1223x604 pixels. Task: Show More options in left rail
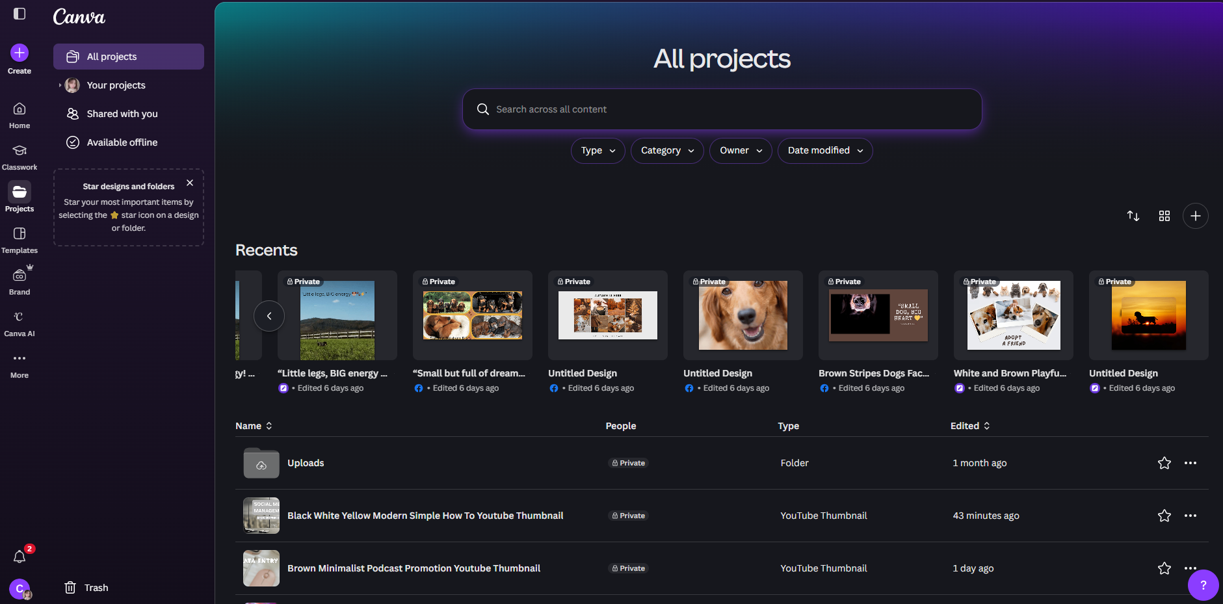20,365
